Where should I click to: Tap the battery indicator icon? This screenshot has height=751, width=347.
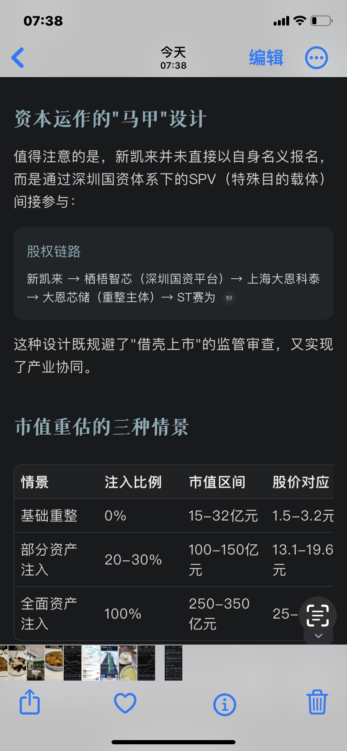pyautogui.click(x=321, y=21)
